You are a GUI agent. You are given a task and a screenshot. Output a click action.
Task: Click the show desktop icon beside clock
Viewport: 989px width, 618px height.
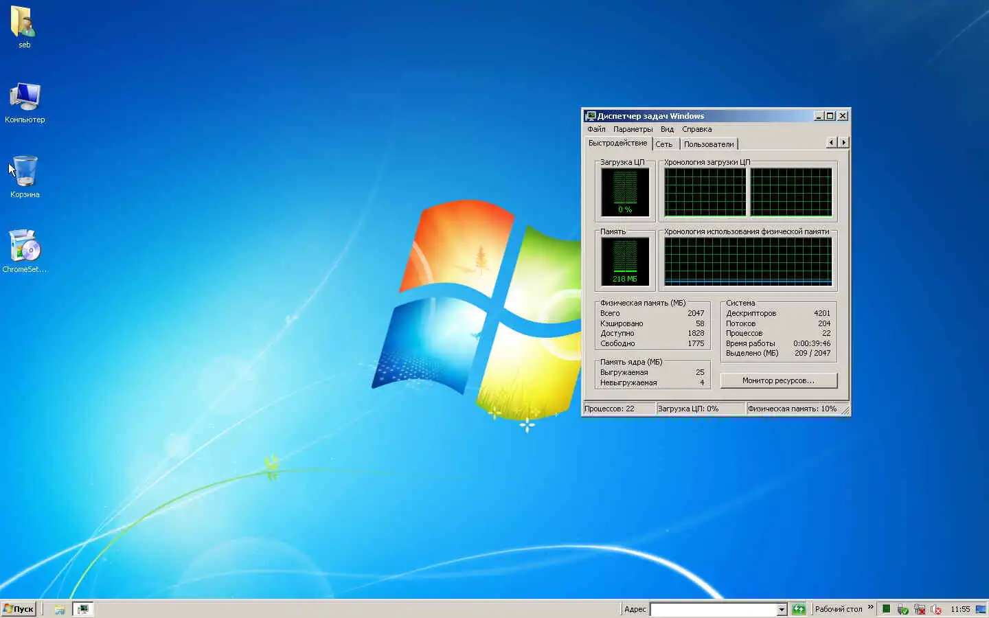pos(981,609)
